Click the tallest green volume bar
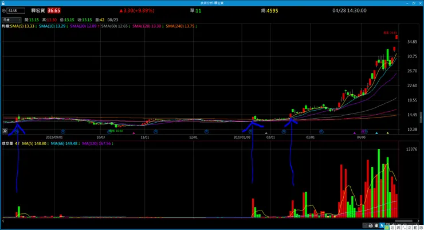The width and height of the screenshot is (424, 230). pos(379,183)
